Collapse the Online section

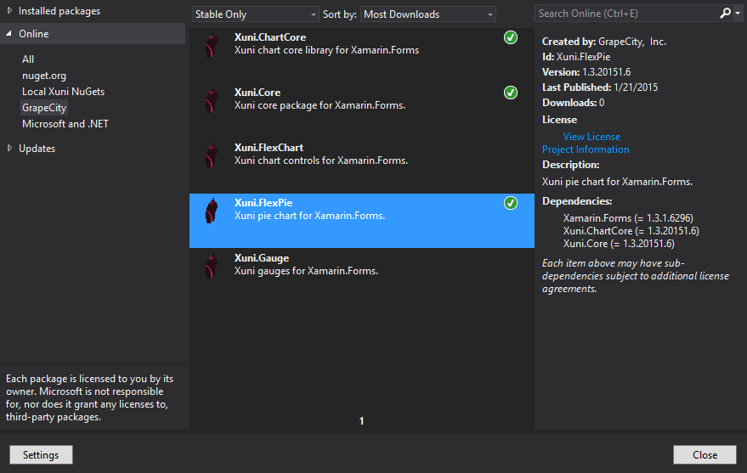(9, 34)
